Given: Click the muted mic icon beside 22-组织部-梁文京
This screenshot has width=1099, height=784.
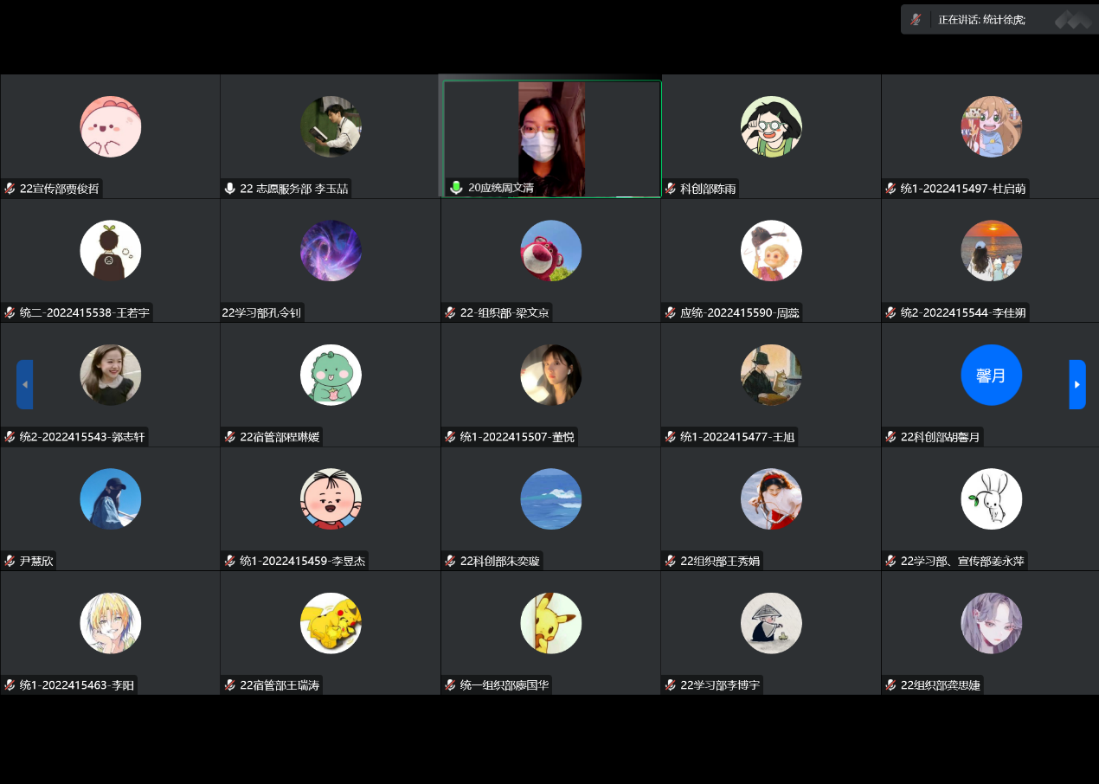Looking at the screenshot, I should [450, 313].
